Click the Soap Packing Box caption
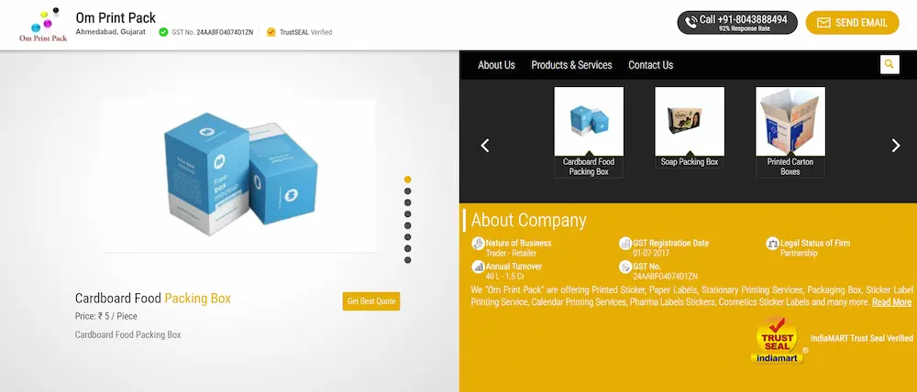Viewport: 917px width, 392px height. 690,162
